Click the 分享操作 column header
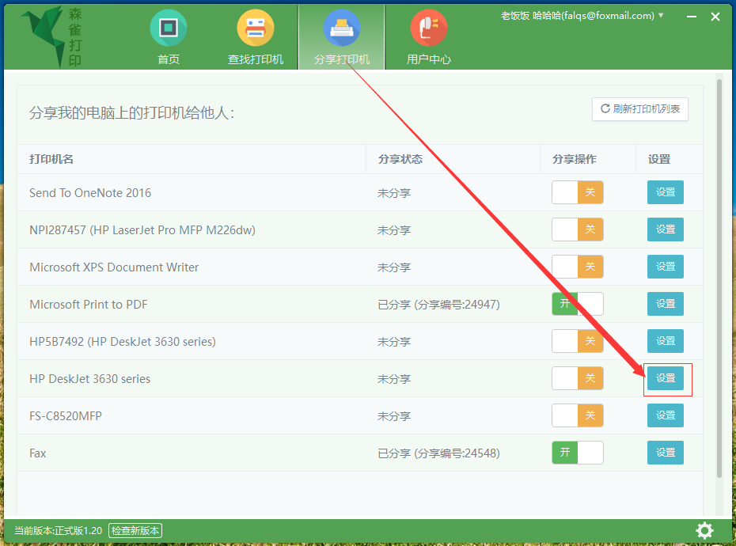736x546 pixels. click(x=575, y=159)
